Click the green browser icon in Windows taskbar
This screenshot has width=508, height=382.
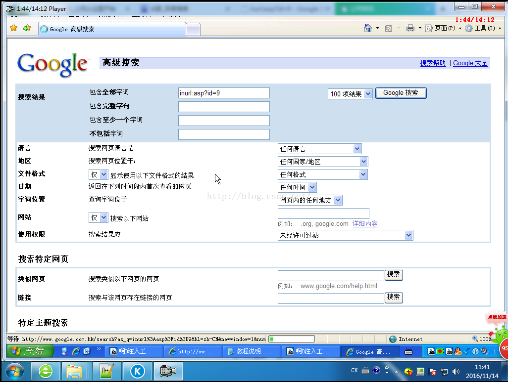pyautogui.click(x=46, y=371)
